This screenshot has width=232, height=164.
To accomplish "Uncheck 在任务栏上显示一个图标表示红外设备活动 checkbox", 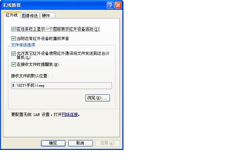I will (13, 29).
